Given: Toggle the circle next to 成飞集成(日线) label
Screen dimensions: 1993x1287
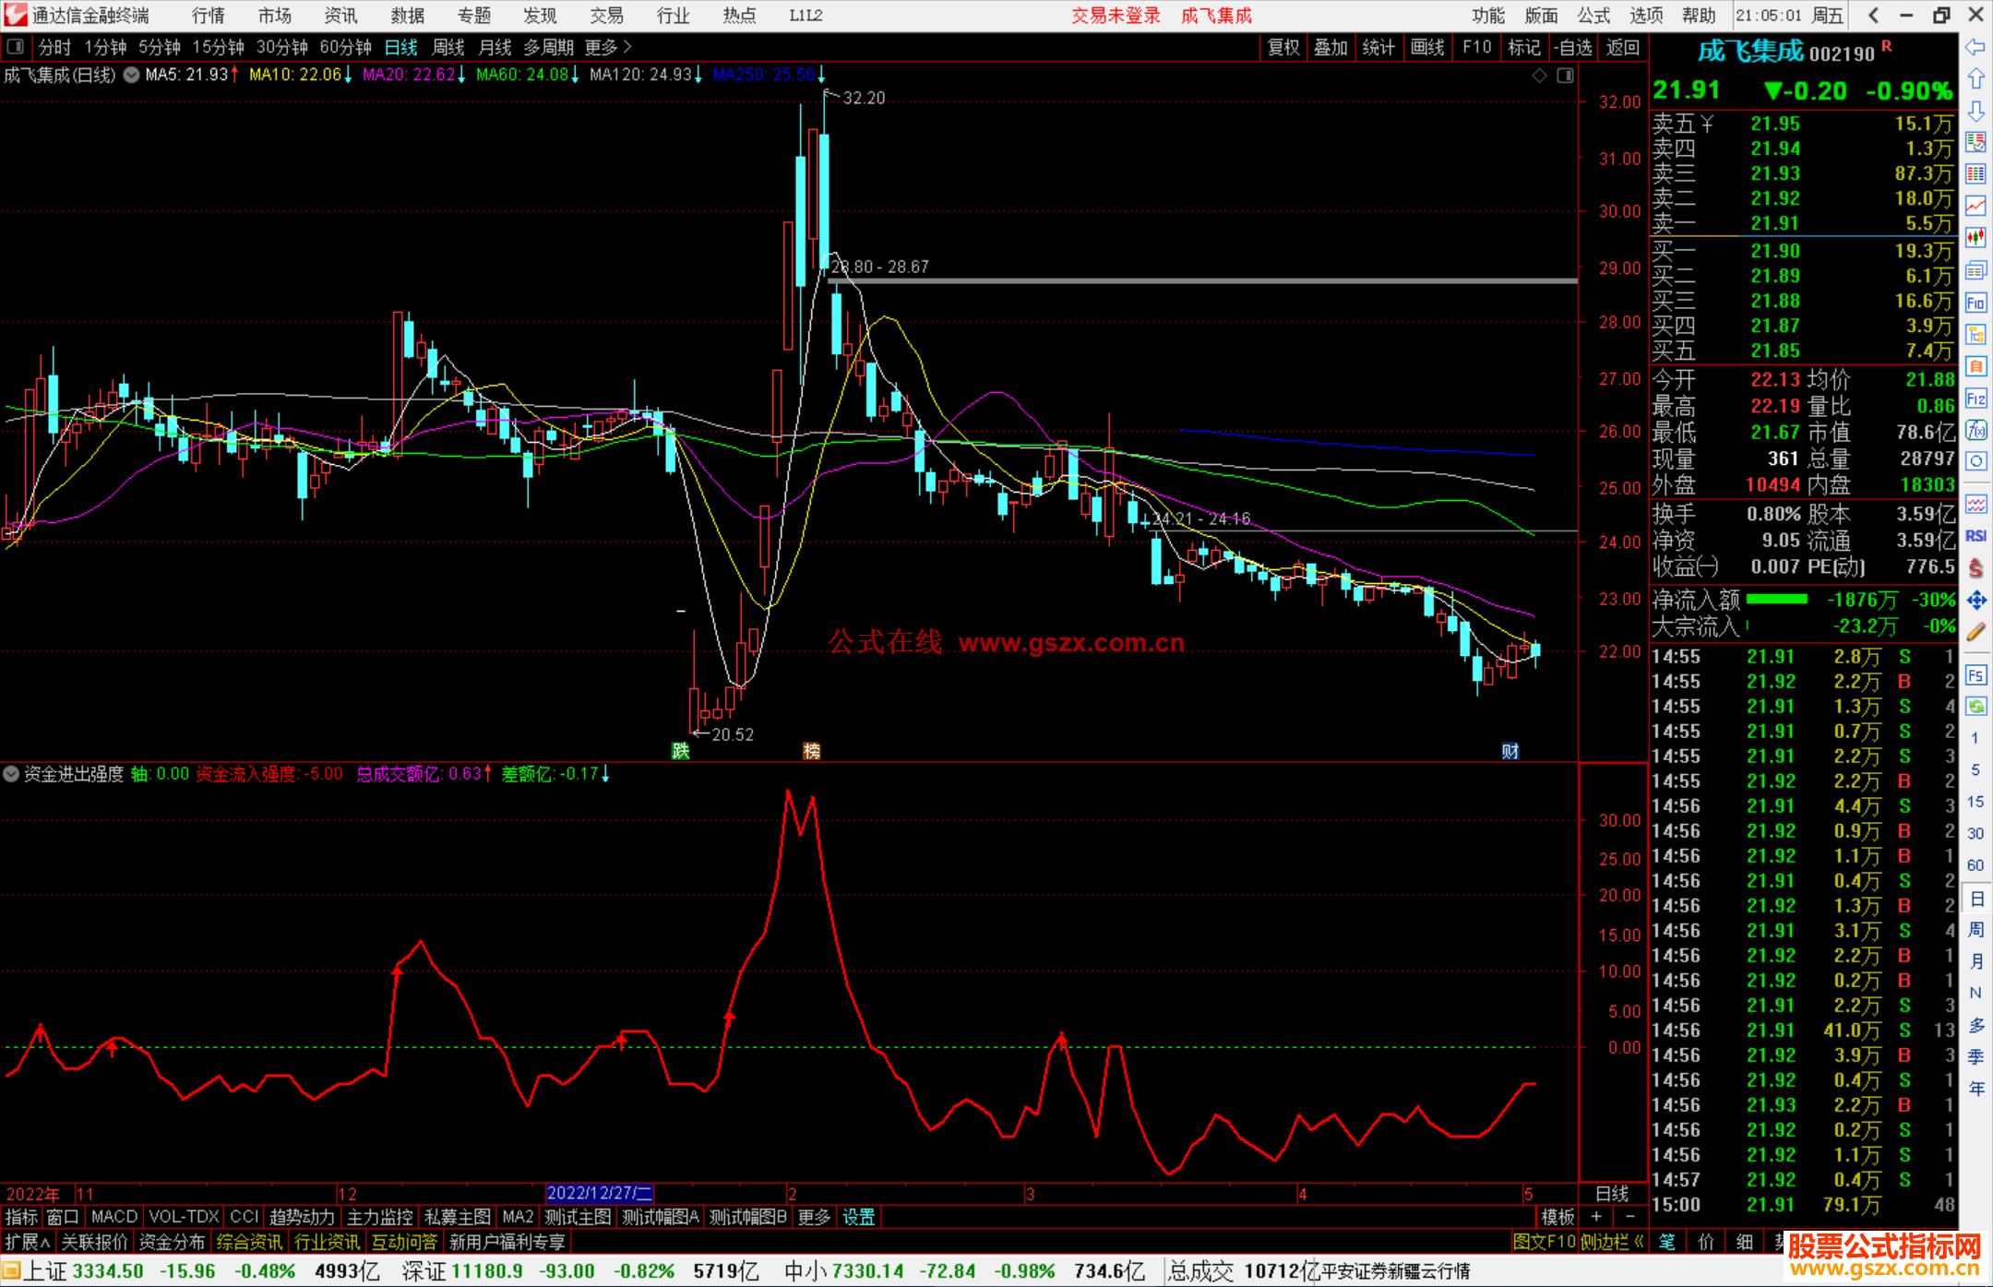Looking at the screenshot, I should point(132,75).
